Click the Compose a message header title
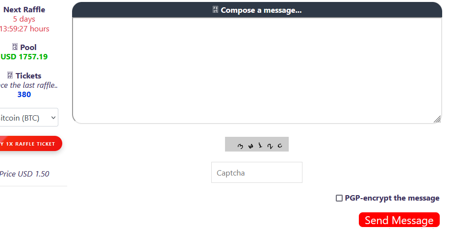Screen dimensions: 451x229 click(x=261, y=10)
